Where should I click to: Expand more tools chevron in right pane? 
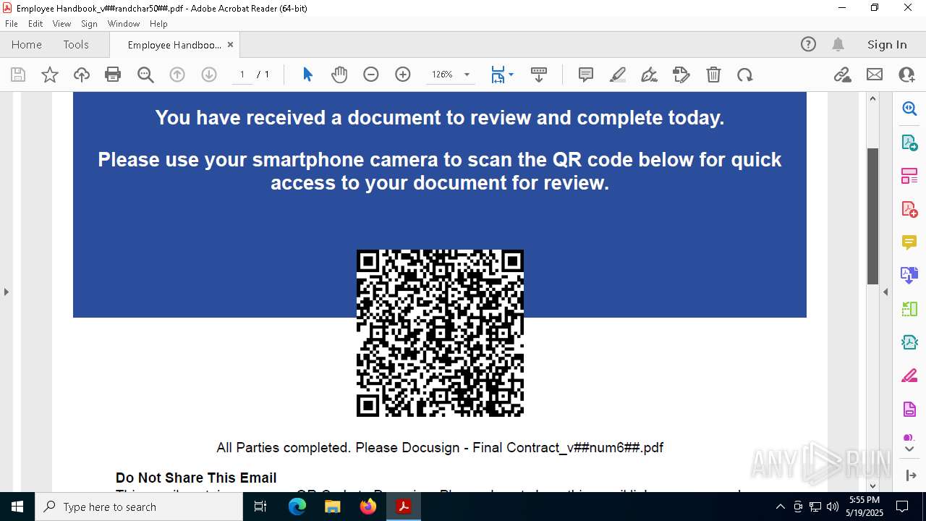coord(909,449)
